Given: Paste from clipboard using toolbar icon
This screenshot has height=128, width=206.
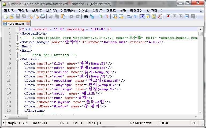Looking at the screenshot, I should point(63,16).
